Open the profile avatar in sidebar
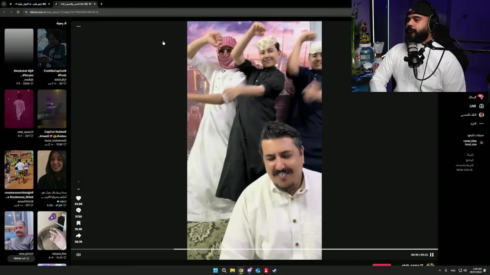 482,115
